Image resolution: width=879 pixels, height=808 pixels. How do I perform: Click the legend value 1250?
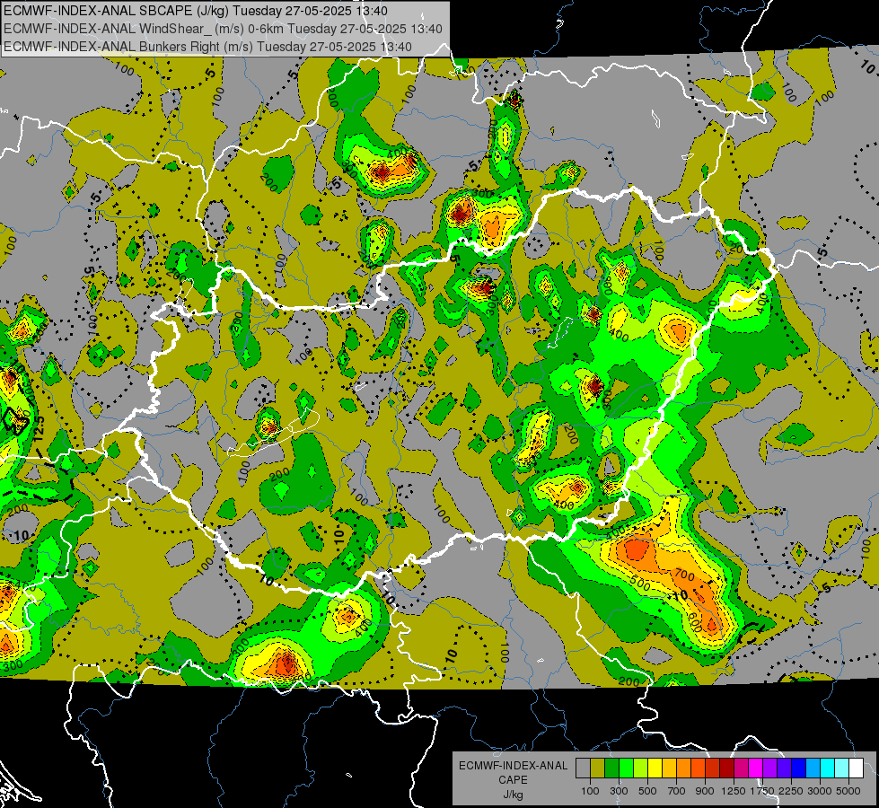pos(734,791)
